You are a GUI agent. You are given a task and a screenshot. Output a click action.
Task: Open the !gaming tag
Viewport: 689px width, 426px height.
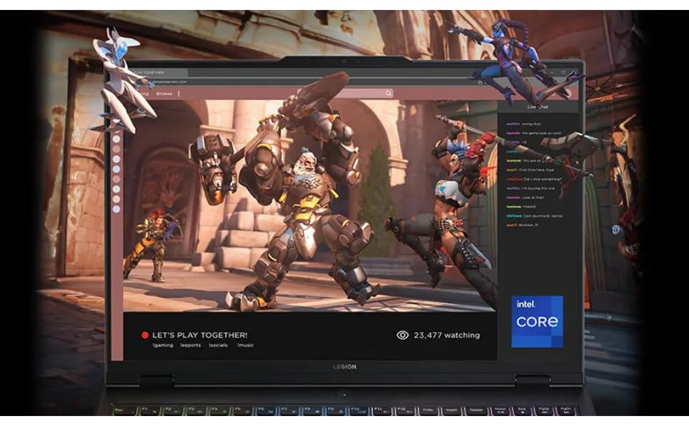coord(163,345)
